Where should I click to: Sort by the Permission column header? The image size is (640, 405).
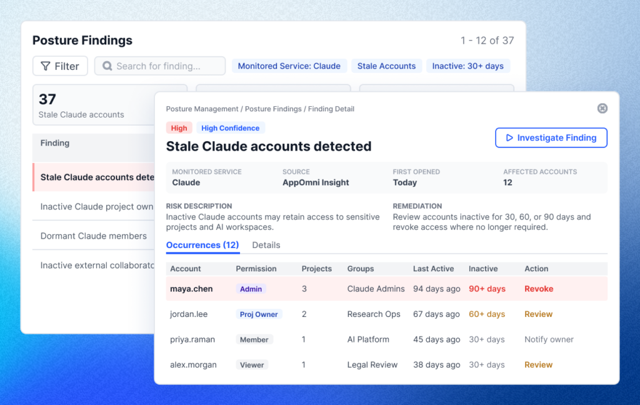point(256,269)
